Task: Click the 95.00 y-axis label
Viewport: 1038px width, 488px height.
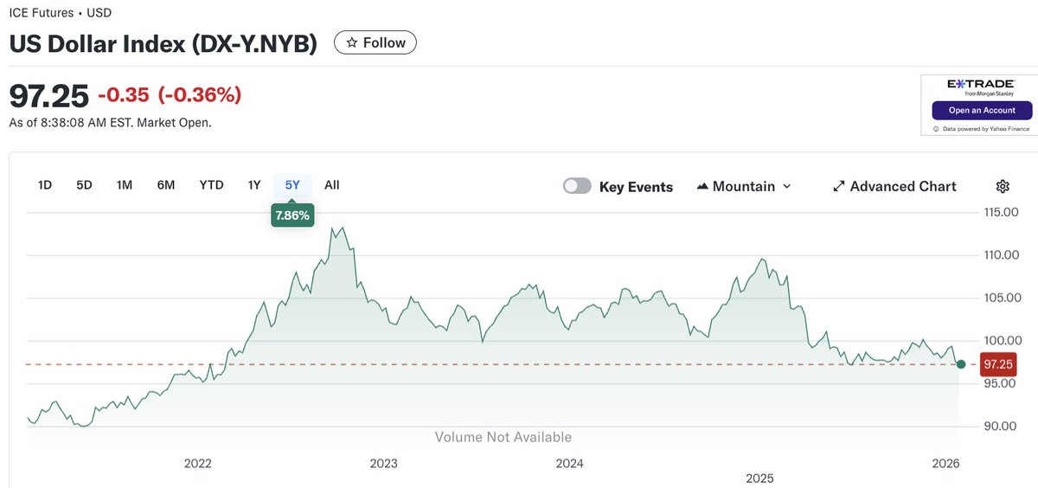Action: 1001,383
